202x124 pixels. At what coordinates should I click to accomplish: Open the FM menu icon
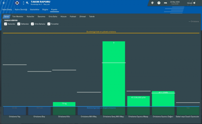point(165,3)
